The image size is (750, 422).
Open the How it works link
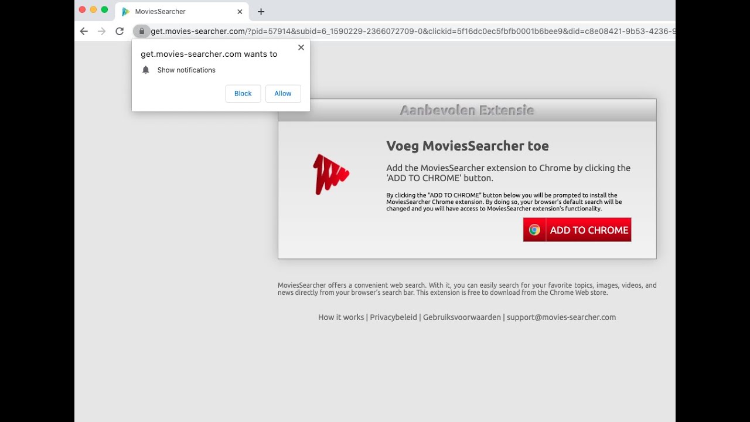[x=341, y=317]
